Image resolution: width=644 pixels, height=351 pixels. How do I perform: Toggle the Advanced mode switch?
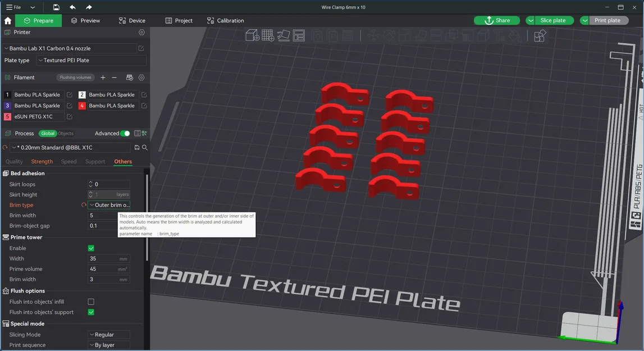125,133
